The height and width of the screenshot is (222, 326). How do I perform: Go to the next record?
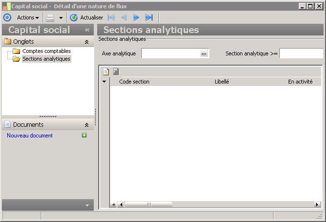click(136, 17)
